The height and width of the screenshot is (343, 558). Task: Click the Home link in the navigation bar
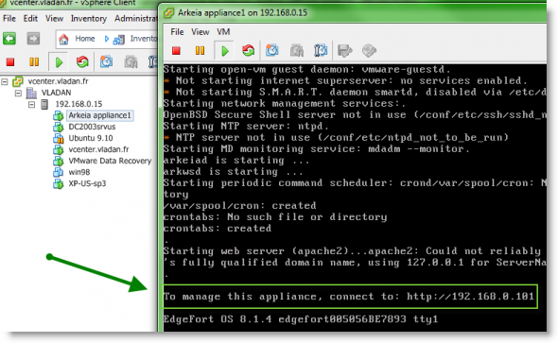(x=85, y=39)
